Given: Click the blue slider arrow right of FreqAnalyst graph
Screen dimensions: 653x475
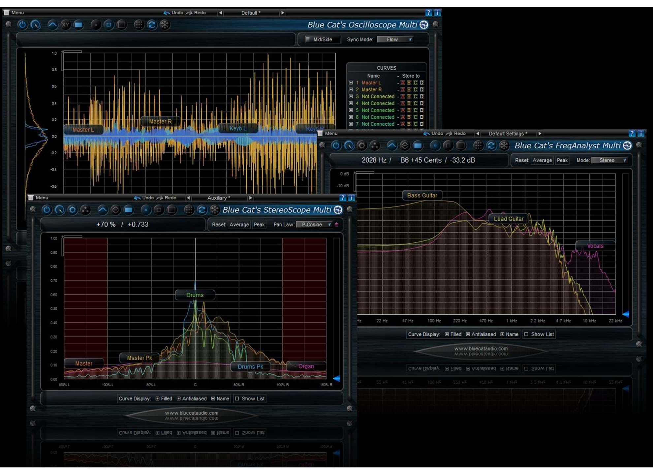Looking at the screenshot, I should pyautogui.click(x=626, y=314).
